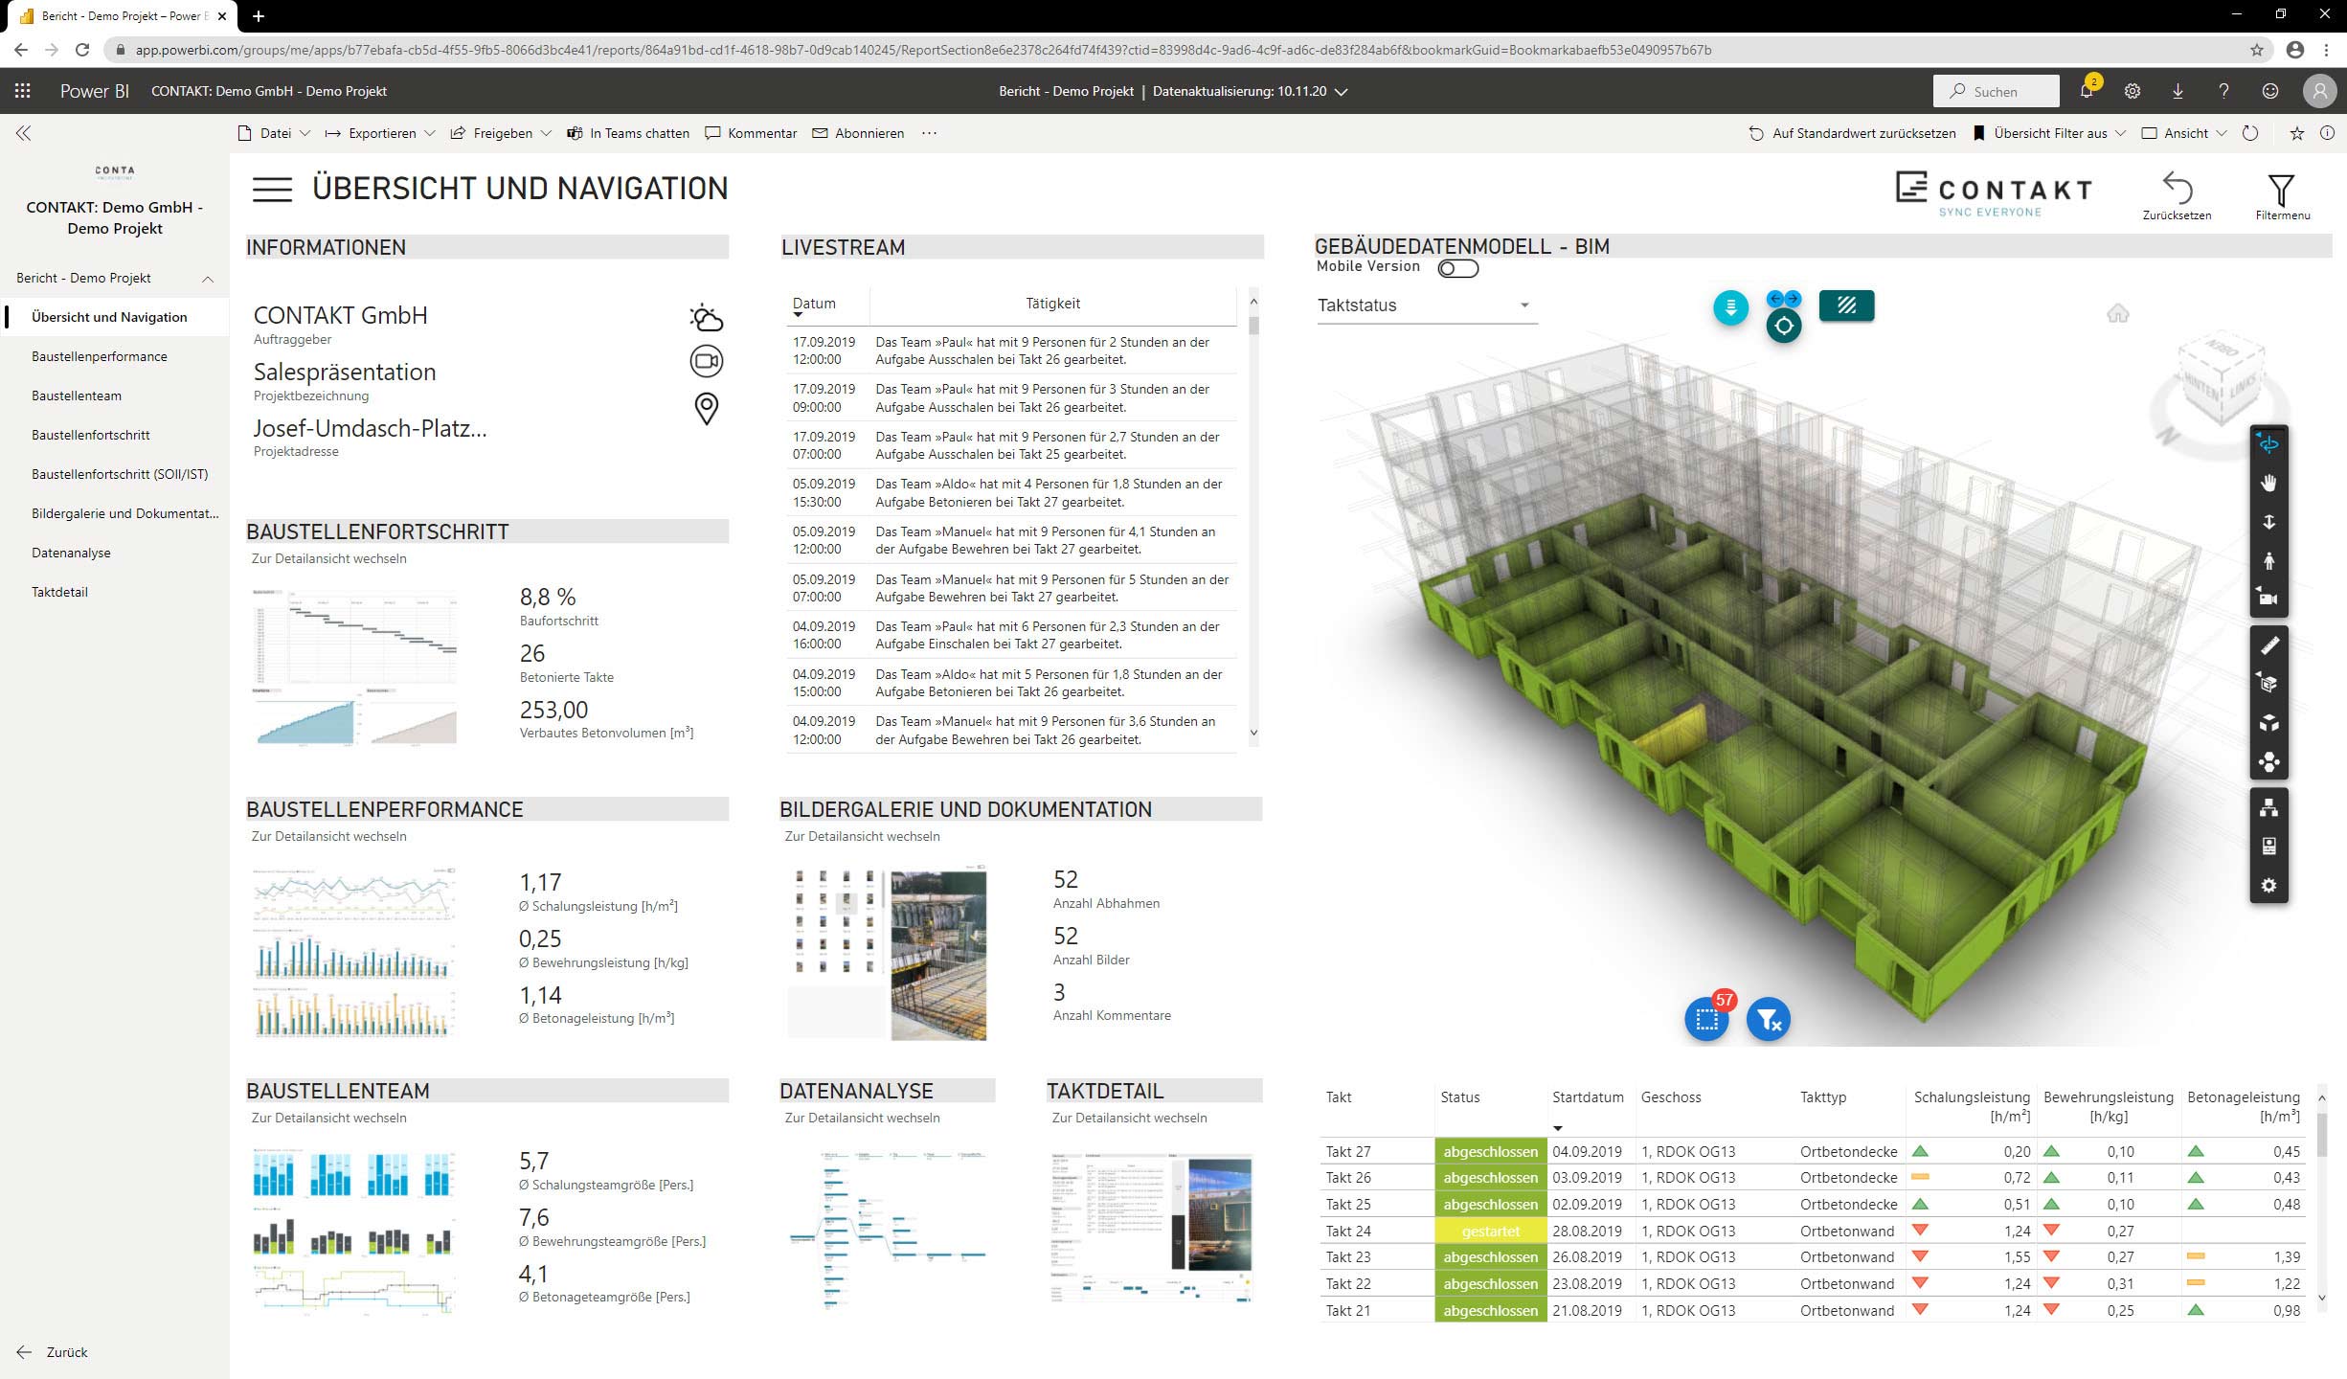Click the teal hatch pattern button

coord(1846,305)
